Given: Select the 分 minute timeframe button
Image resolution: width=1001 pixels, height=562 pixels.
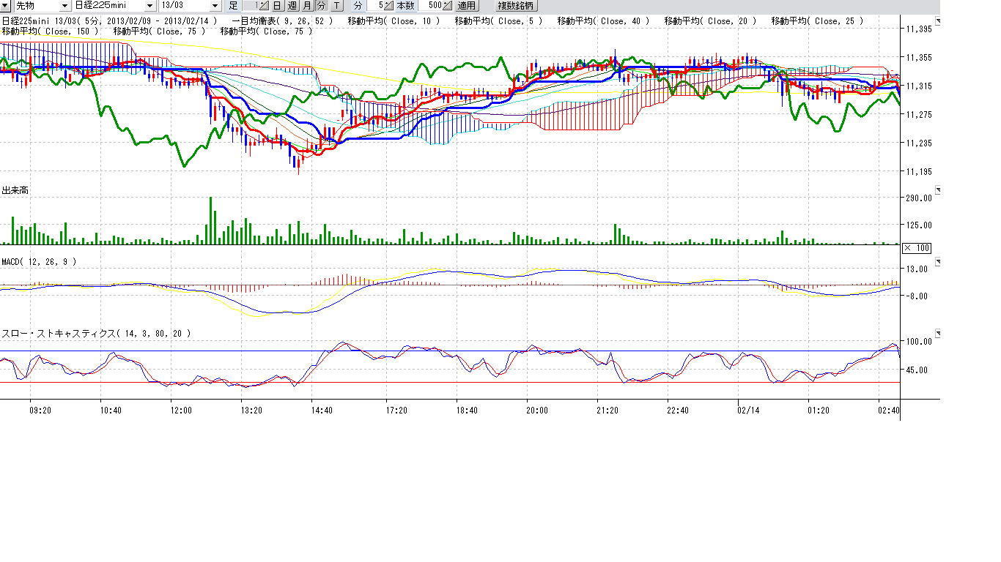Looking at the screenshot, I should pyautogui.click(x=321, y=6).
